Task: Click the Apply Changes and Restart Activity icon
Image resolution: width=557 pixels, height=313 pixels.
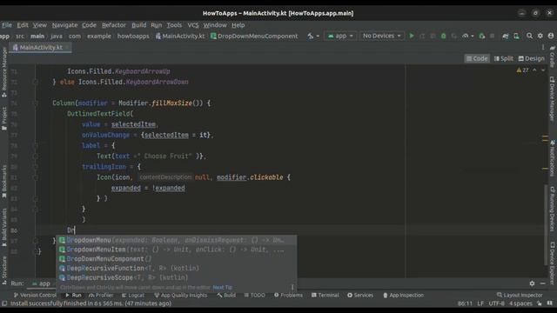Action: pyautogui.click(x=422, y=36)
